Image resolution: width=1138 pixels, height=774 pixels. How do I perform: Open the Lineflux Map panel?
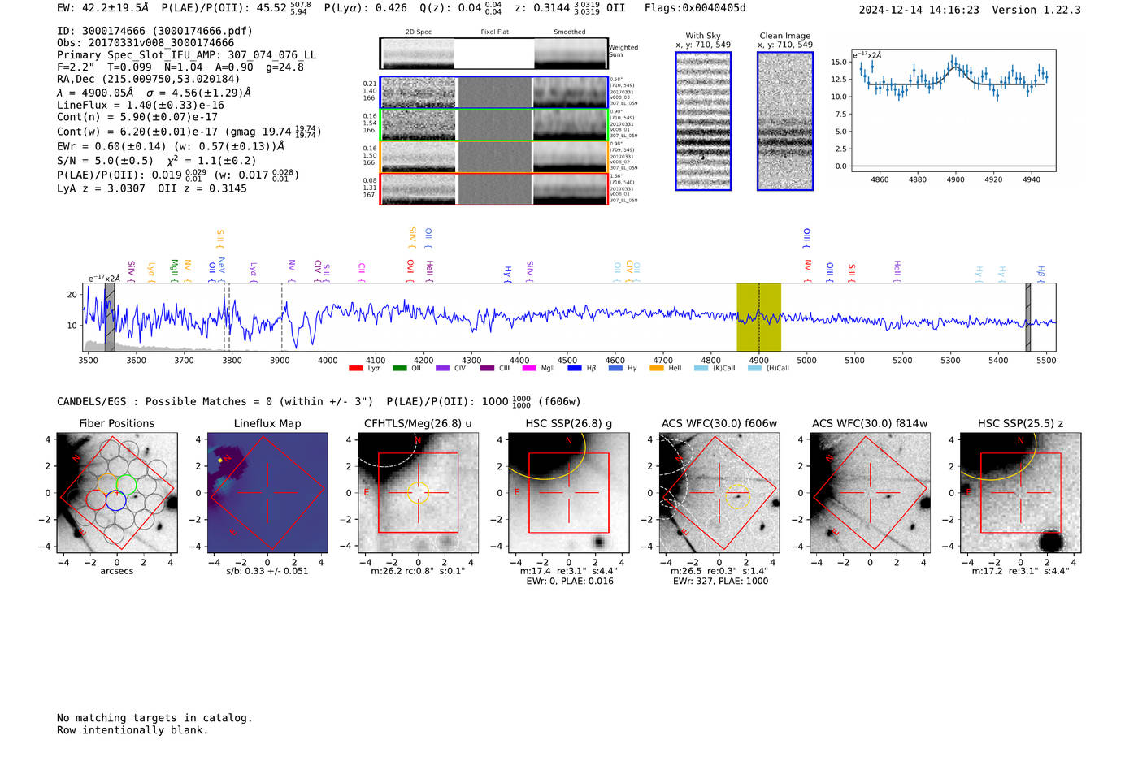click(267, 493)
